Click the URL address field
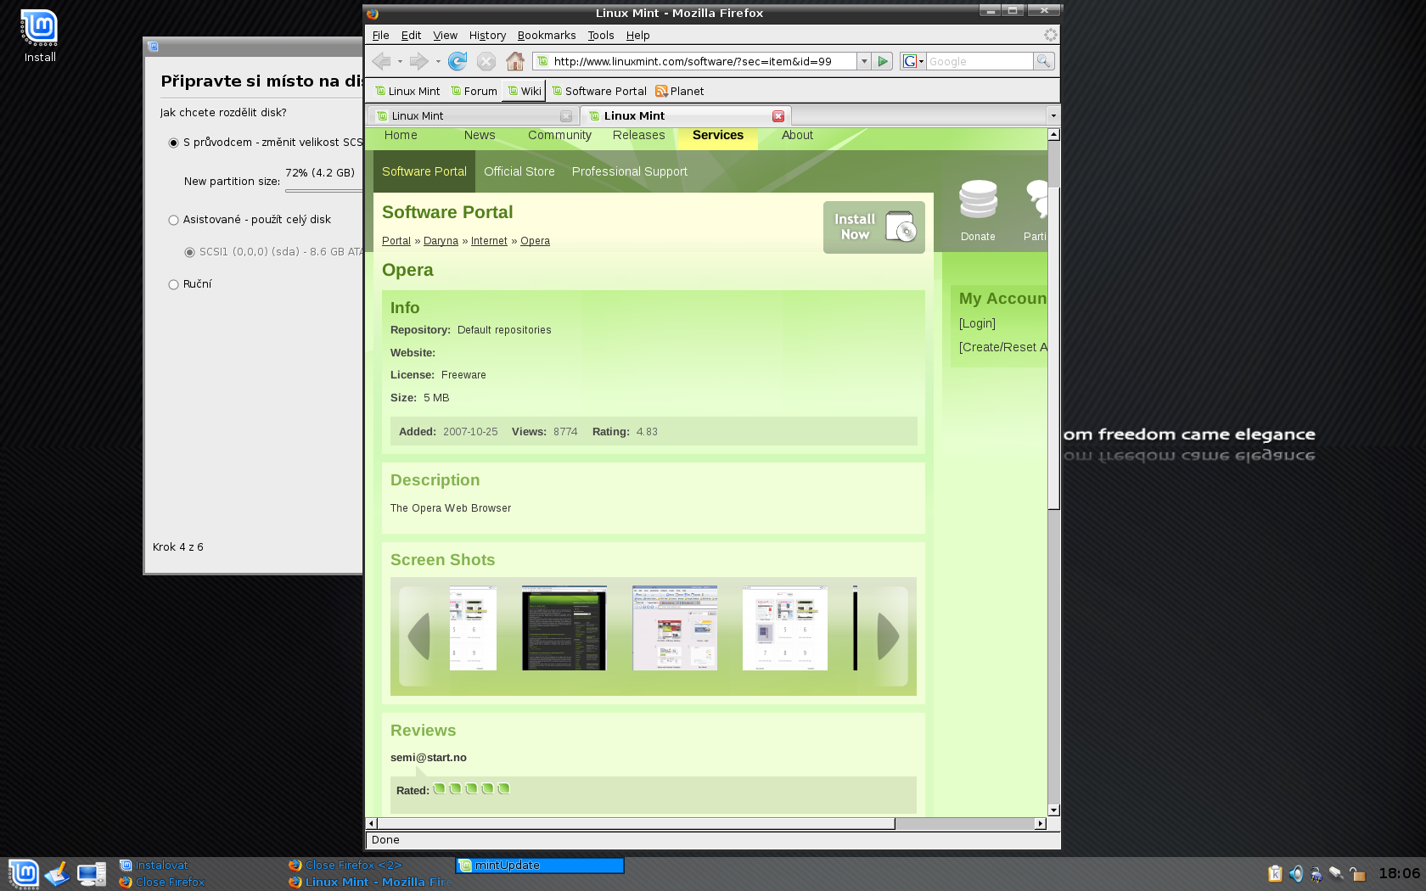 703,61
